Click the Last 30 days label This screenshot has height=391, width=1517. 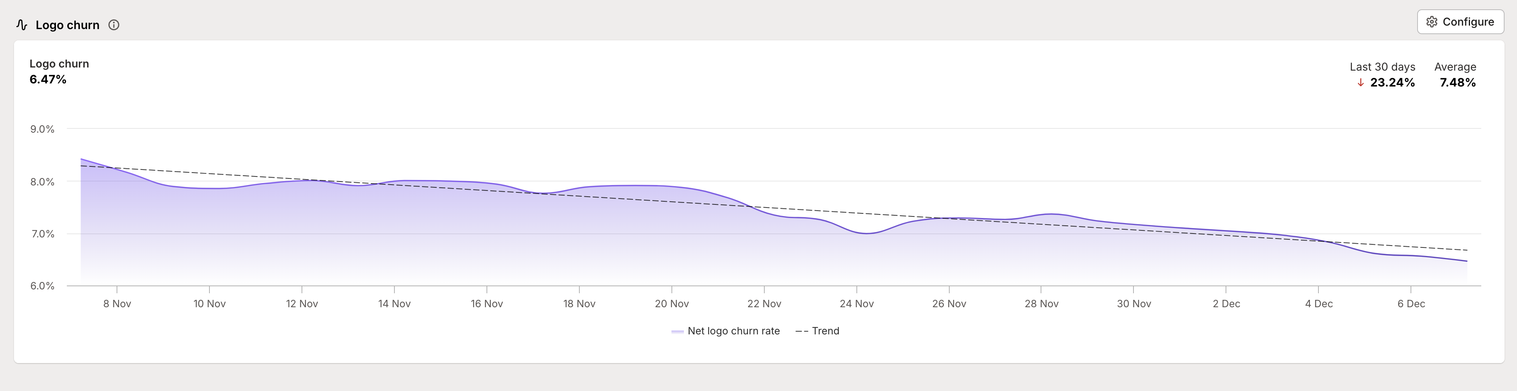1381,67
